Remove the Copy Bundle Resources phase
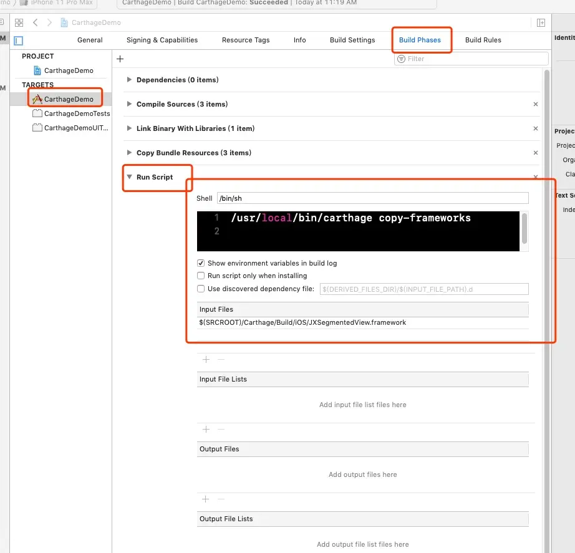 535,153
